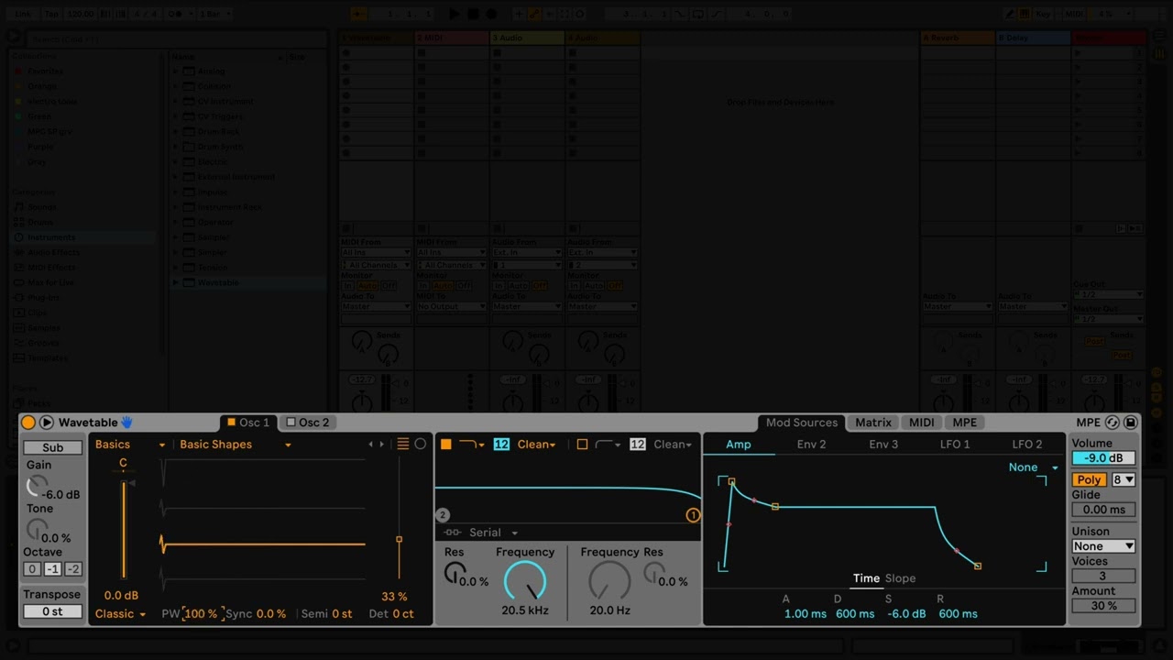Viewport: 1173px width, 660px height.
Task: Click filter display node 2
Action: (443, 515)
